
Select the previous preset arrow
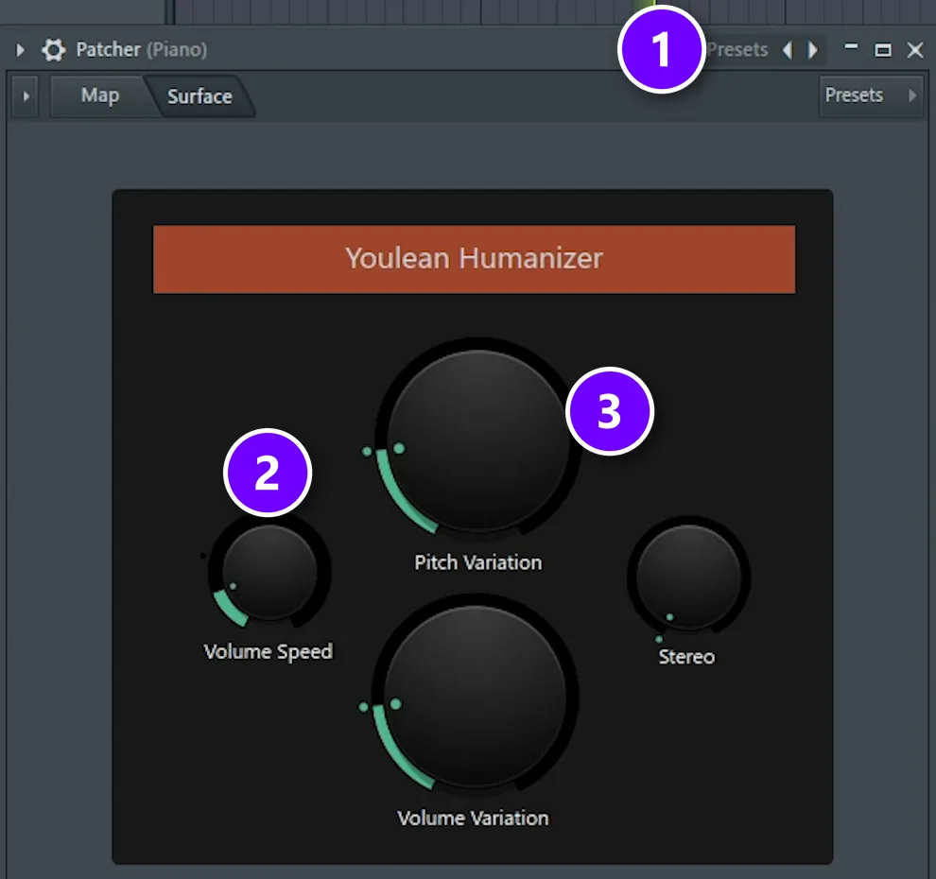click(788, 49)
